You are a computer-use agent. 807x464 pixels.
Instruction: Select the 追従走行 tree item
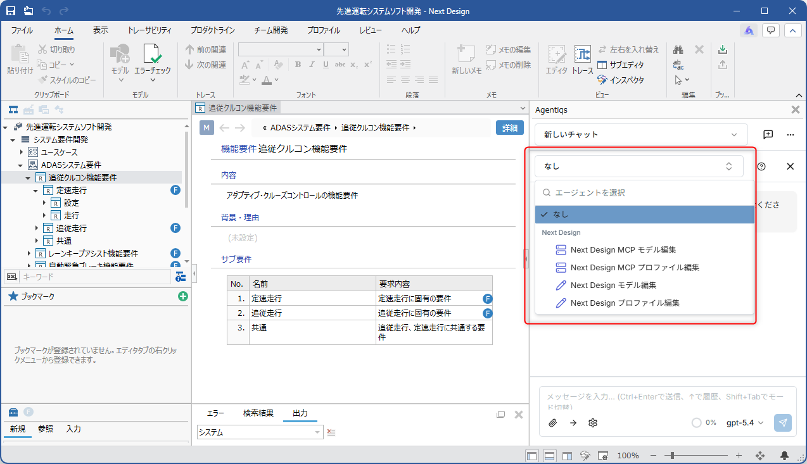click(72, 229)
